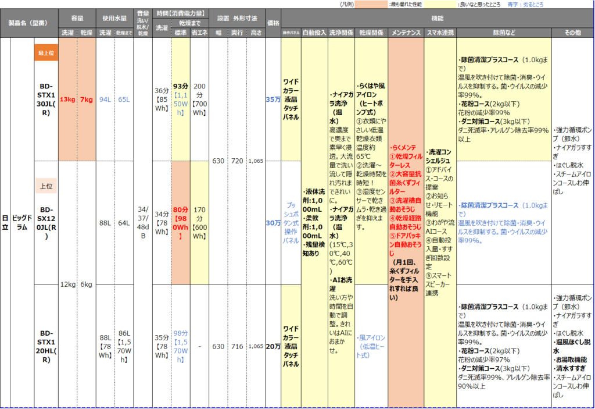This screenshot has height=409, width=595.
Task: Select the メンテナンス column header
Action: (406, 33)
